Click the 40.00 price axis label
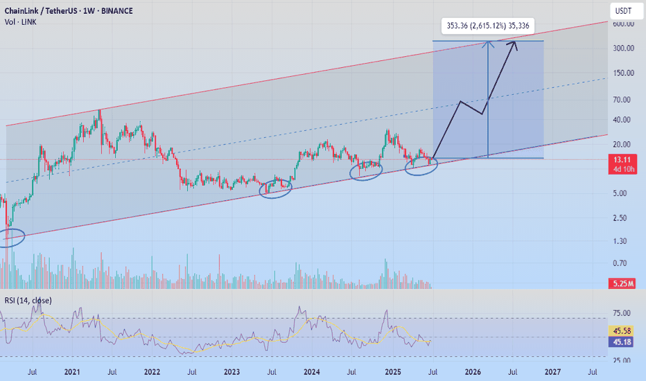The image size is (646, 381). [622, 119]
